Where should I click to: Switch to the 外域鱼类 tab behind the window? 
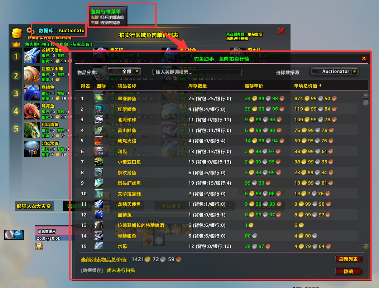click(171, 206)
